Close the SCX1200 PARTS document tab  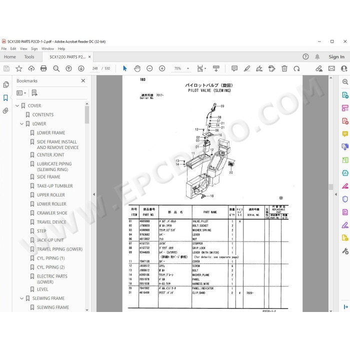tap(89, 57)
